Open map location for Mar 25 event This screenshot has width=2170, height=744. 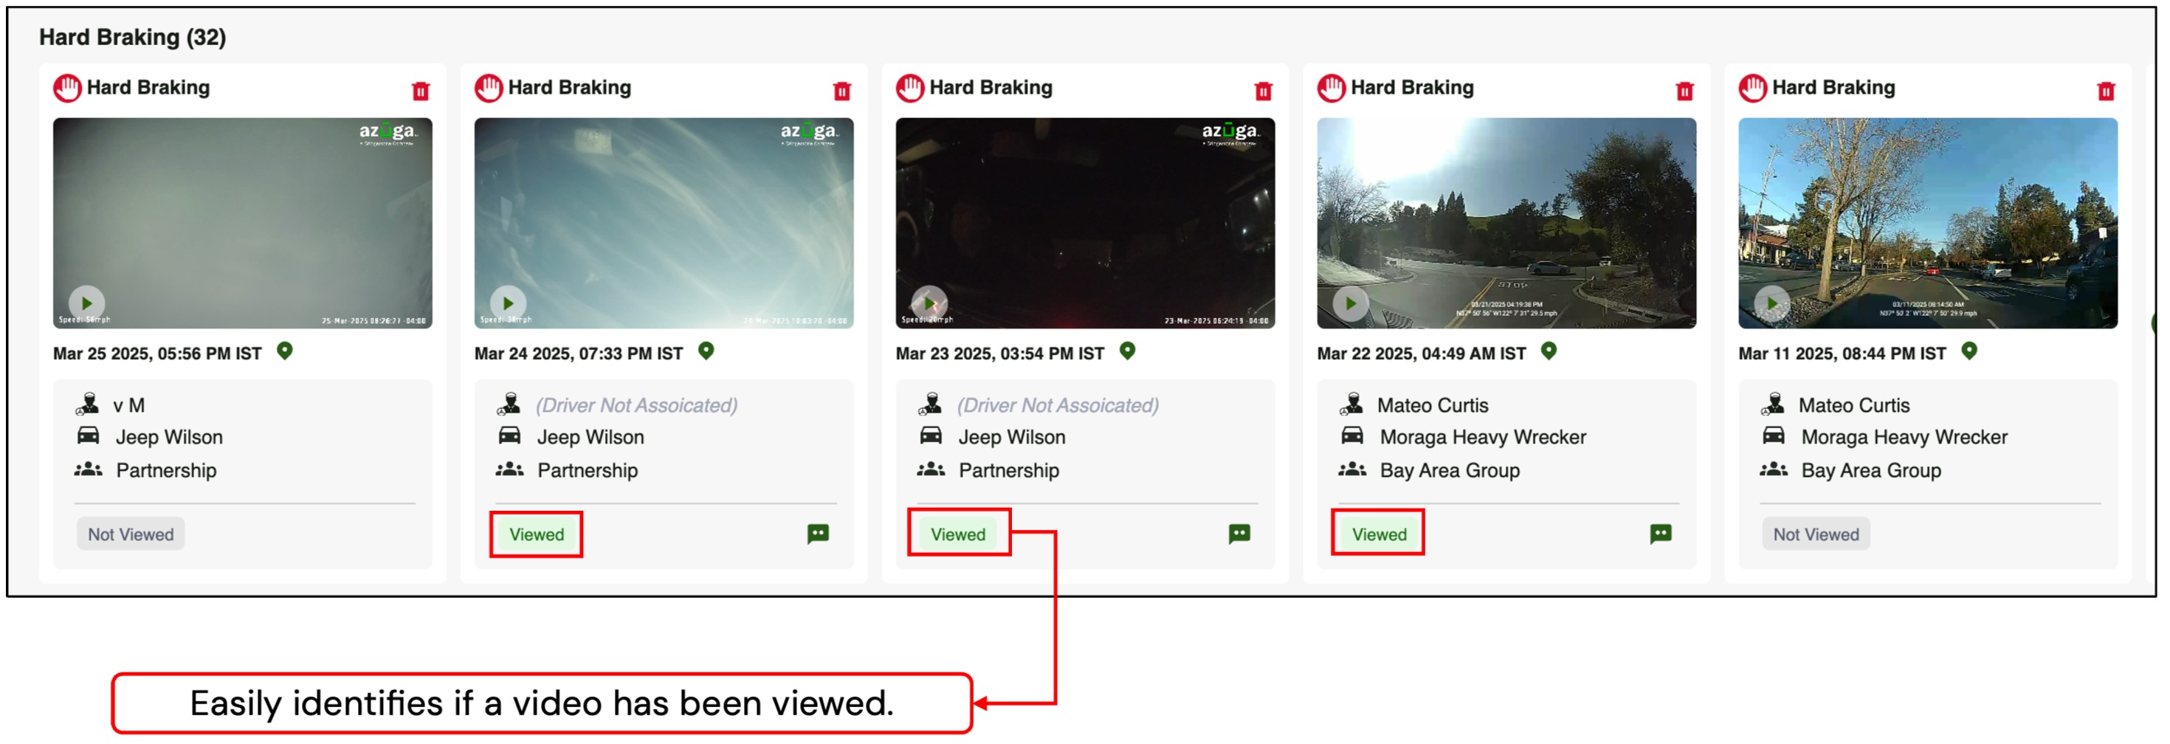(285, 351)
